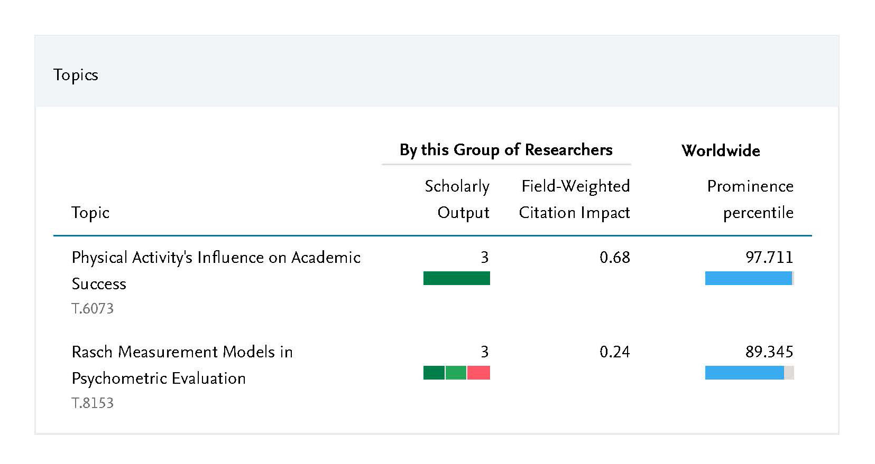This screenshot has width=875, height=464.
Task: Click topic ID T.8153
Action: [x=93, y=403]
